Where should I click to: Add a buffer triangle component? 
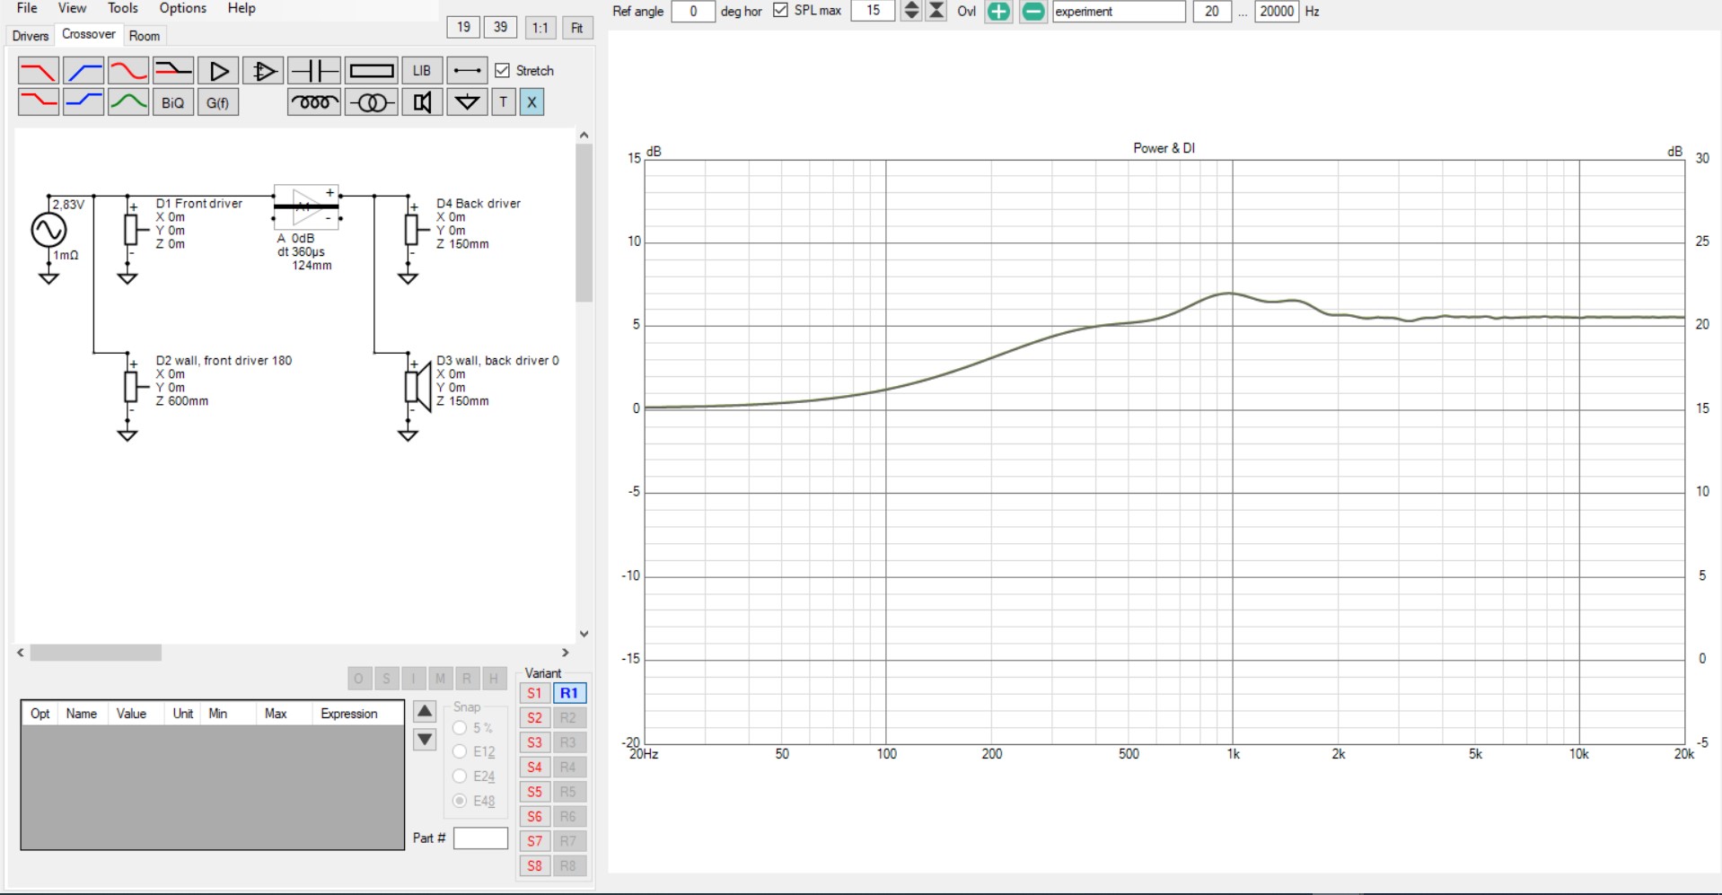click(x=218, y=70)
